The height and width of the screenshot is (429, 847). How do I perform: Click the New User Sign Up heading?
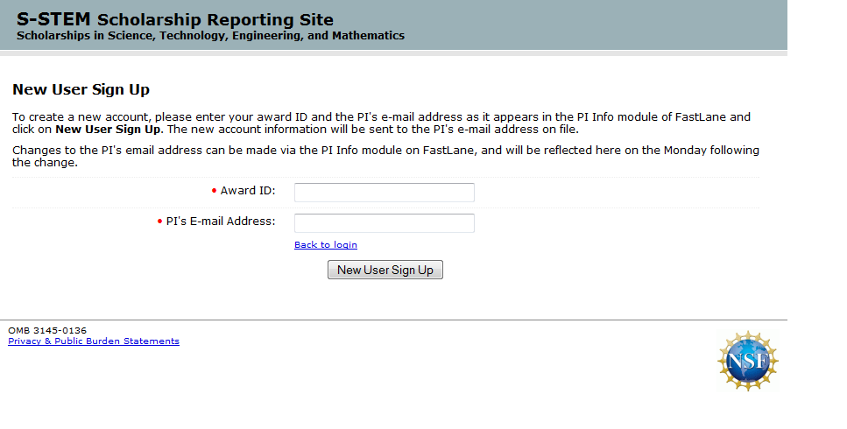click(x=81, y=89)
